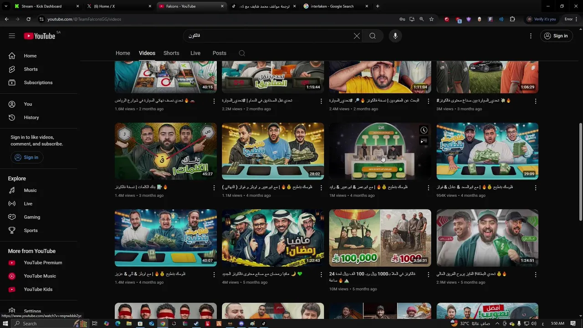Reload the page in browser toolbar

click(28, 19)
